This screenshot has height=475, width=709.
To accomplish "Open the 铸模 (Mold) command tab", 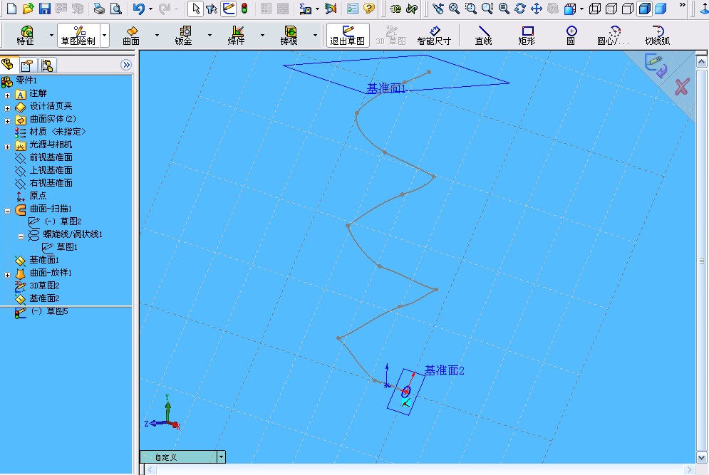I will [x=289, y=36].
